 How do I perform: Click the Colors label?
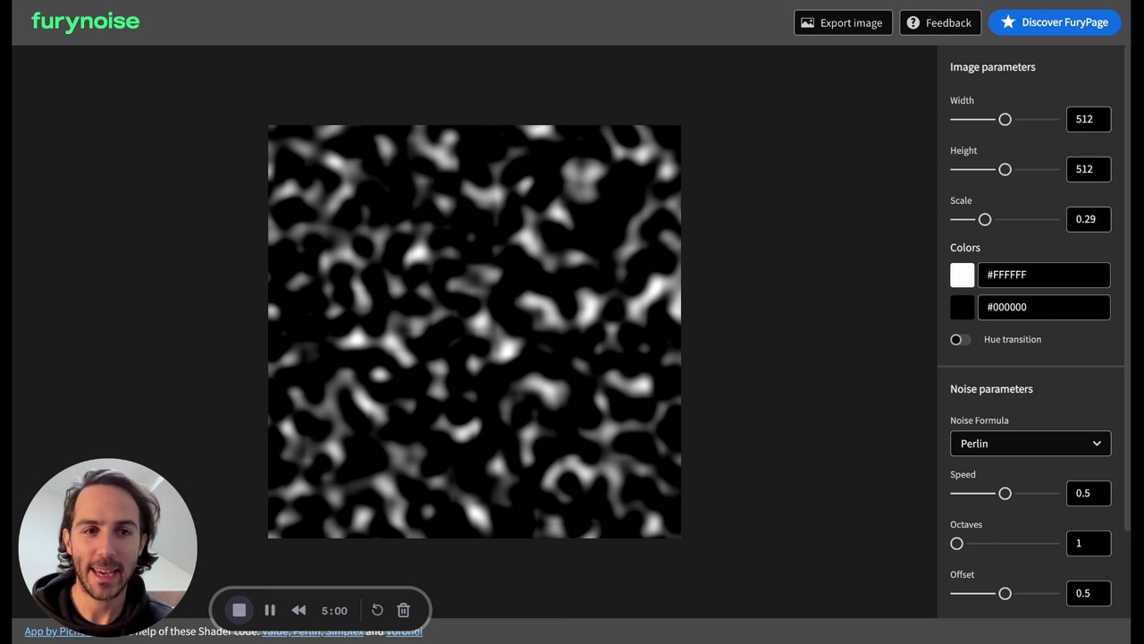965,248
